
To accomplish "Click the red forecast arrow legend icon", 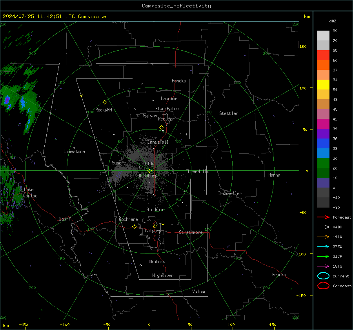I will [323, 217].
